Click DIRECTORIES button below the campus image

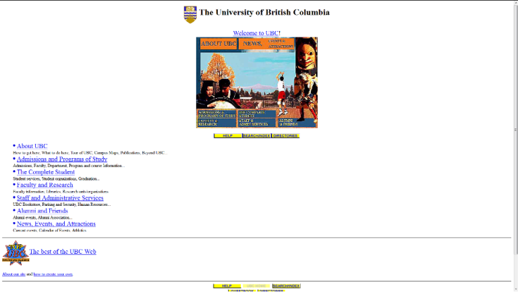pyautogui.click(x=285, y=136)
